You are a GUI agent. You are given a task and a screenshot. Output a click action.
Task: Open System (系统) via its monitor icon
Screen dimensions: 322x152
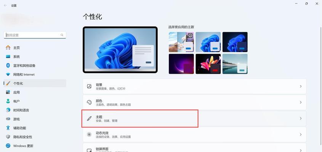[x=8, y=57]
